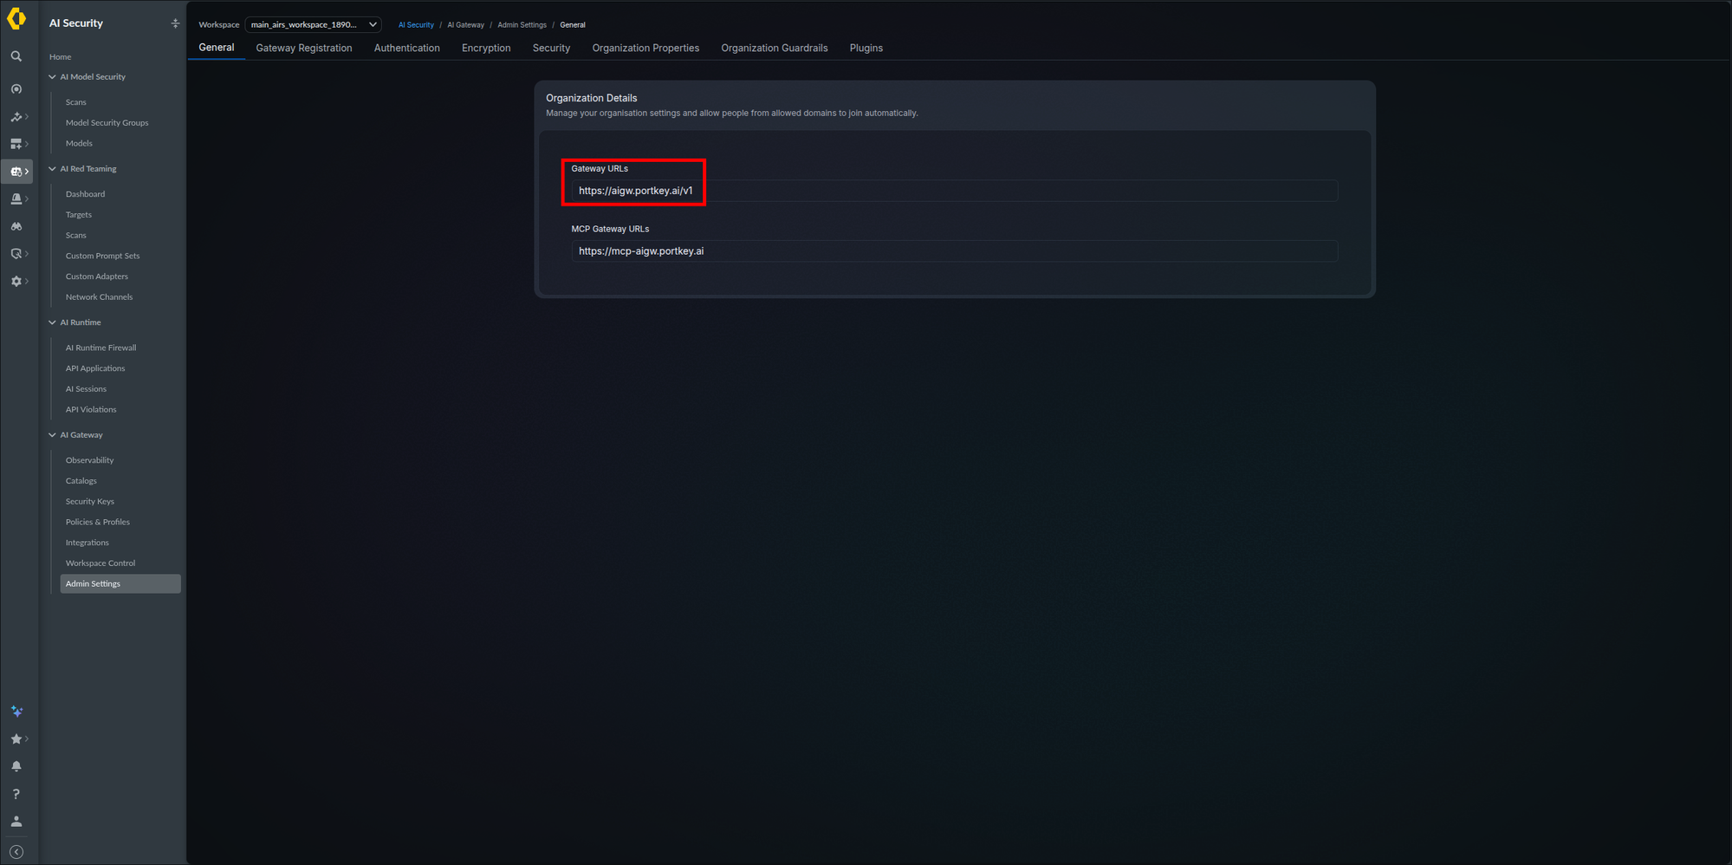Open the Plugins tab

pos(866,49)
